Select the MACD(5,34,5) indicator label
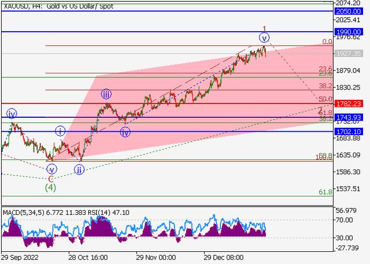370x264 pixels. [x=23, y=213]
